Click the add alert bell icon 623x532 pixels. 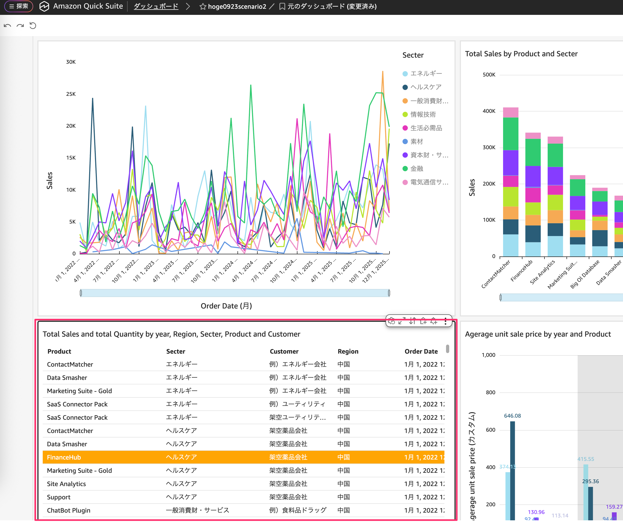pyautogui.click(x=434, y=321)
